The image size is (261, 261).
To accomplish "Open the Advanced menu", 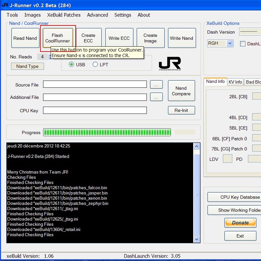I will tap(97, 15).
